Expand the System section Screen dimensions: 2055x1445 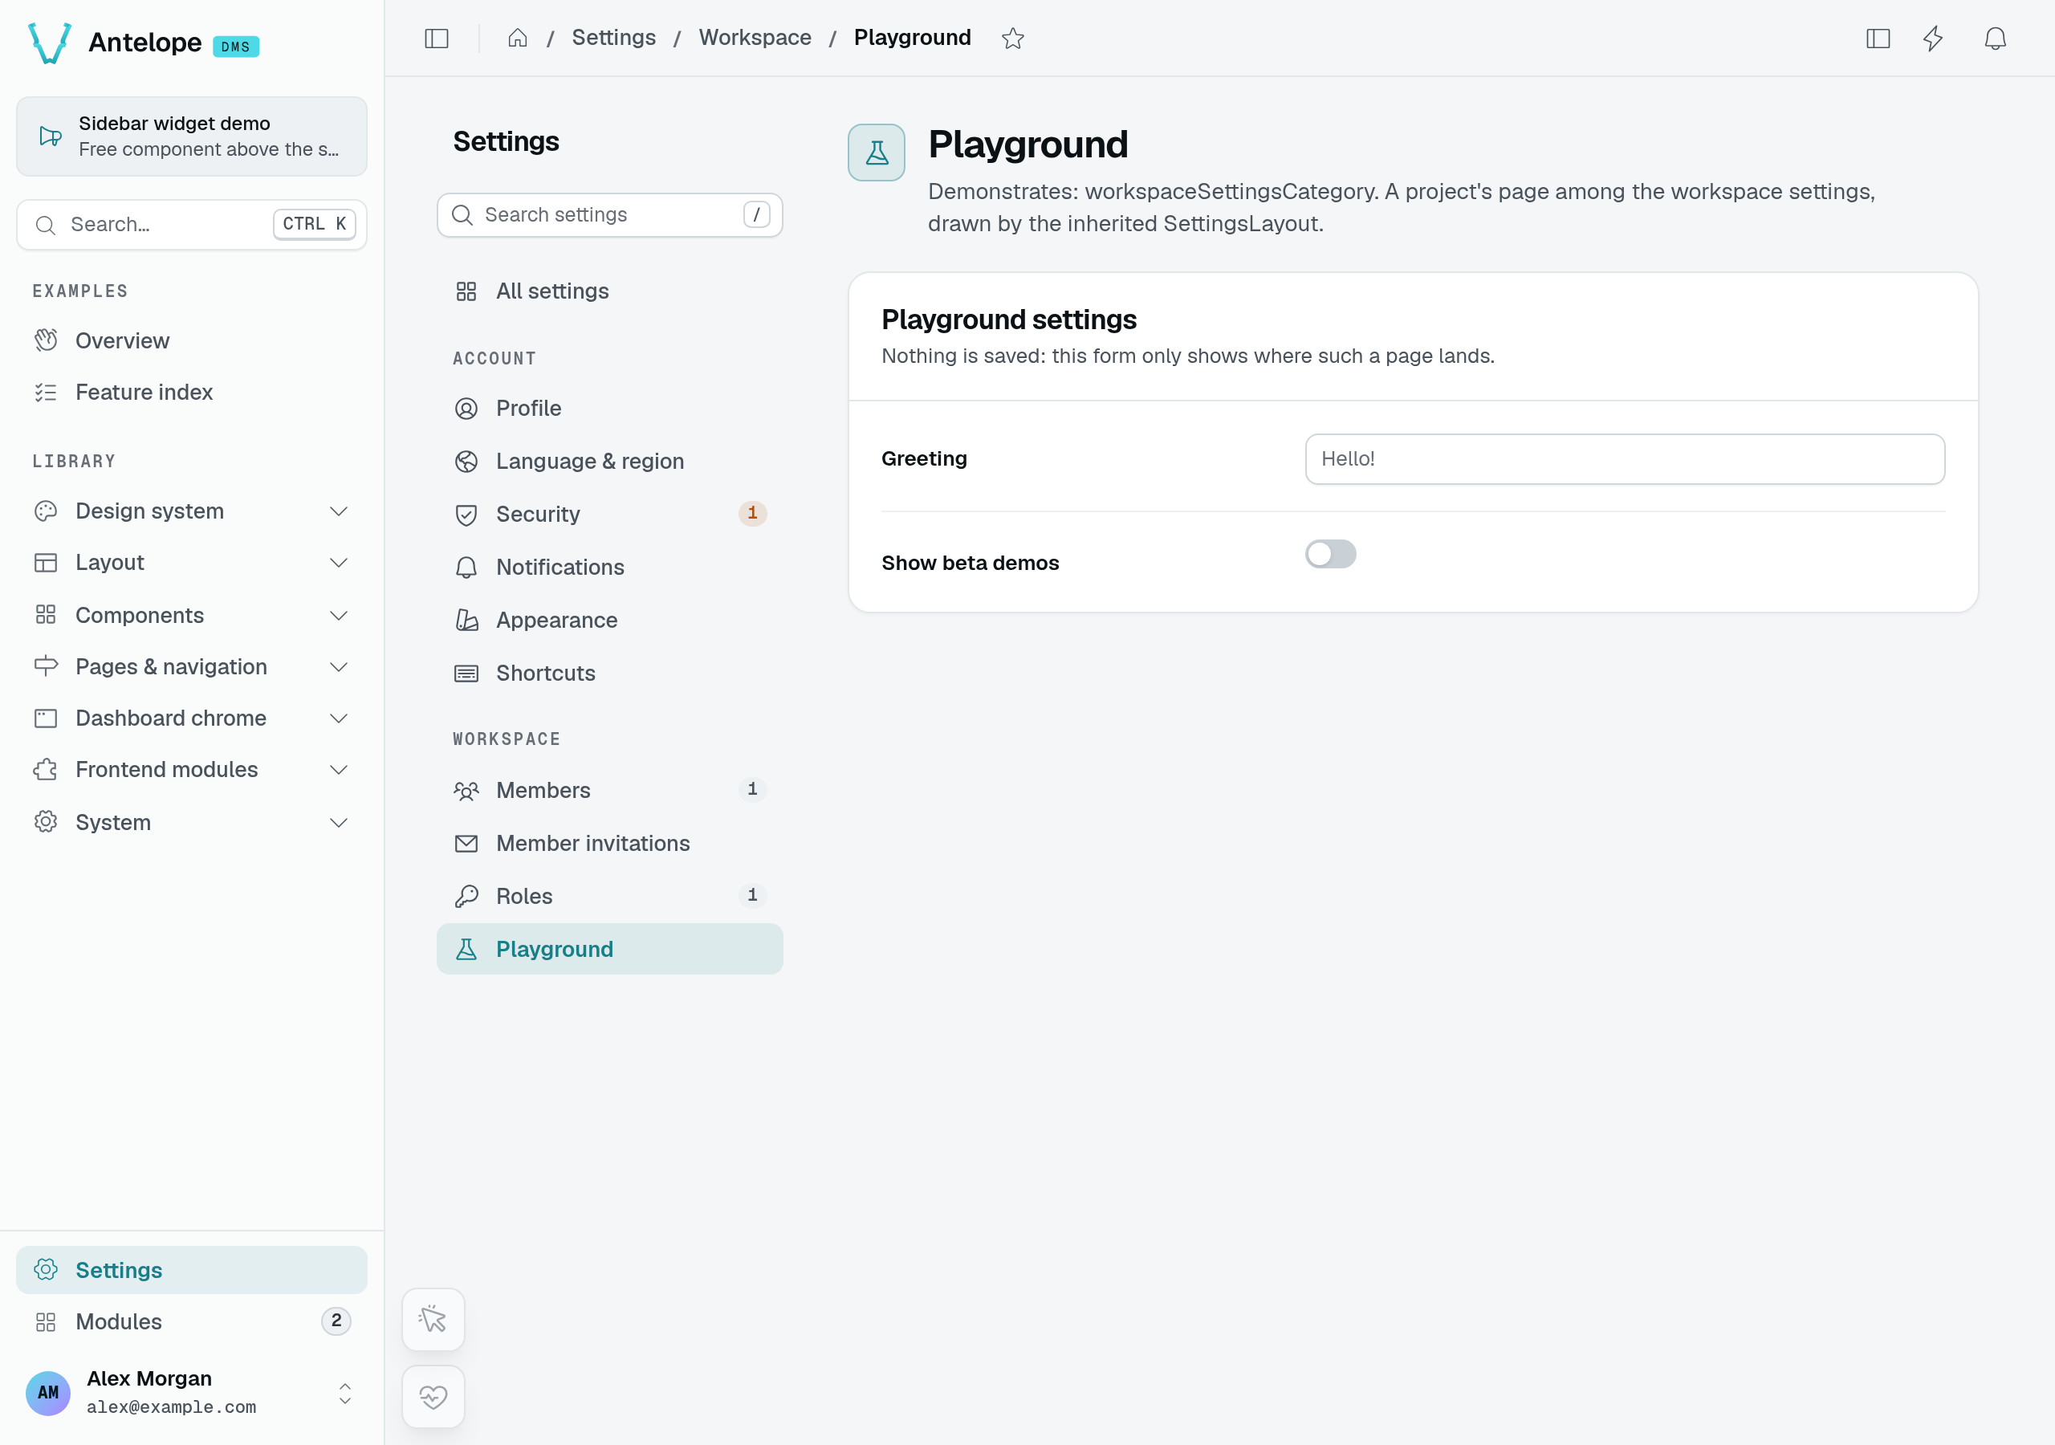[192, 822]
